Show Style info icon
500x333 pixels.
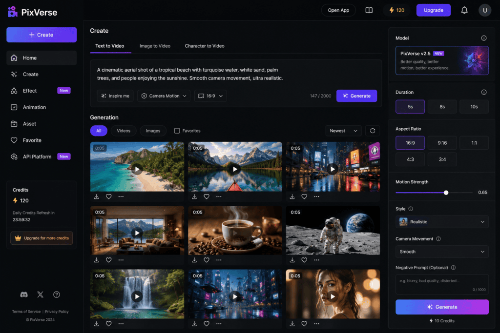pyautogui.click(x=411, y=209)
